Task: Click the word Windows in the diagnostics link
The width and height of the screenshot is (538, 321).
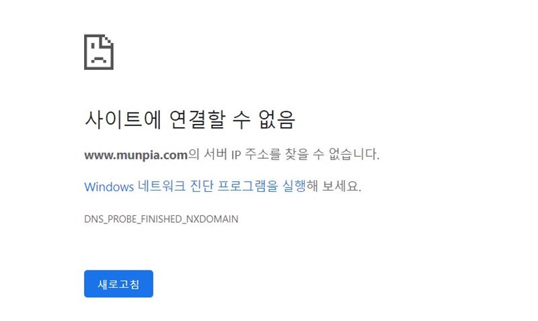Action: tap(109, 187)
